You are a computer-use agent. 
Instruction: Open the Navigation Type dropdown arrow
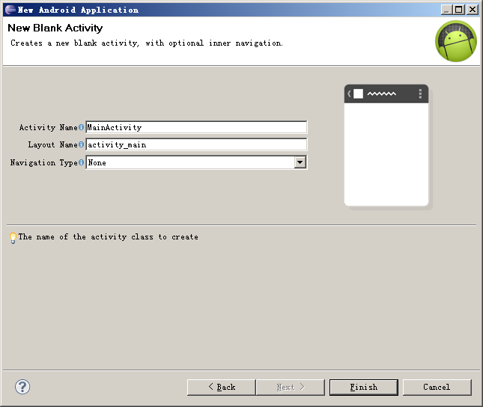pos(300,162)
